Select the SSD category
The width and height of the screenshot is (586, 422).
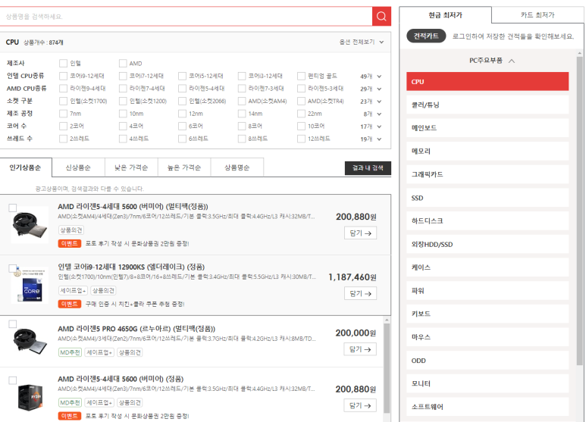pyautogui.click(x=487, y=198)
